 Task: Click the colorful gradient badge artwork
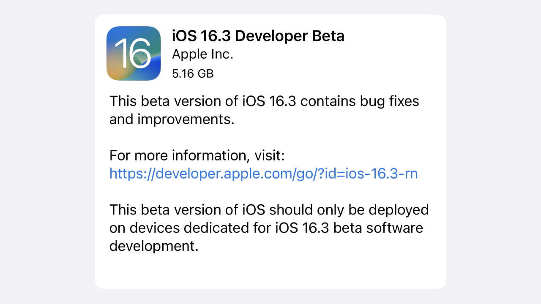tap(134, 53)
